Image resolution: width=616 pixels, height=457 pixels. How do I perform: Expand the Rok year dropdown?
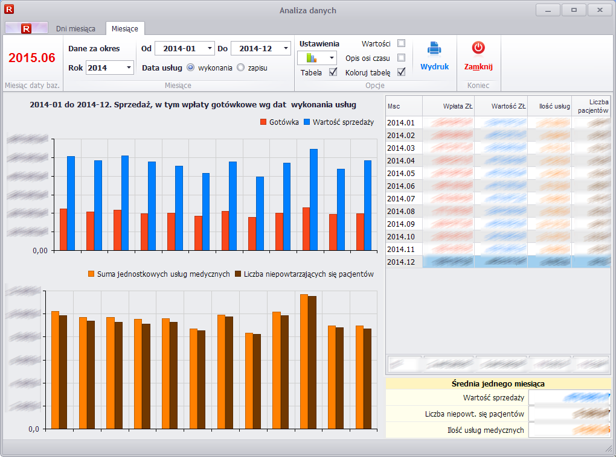(x=129, y=68)
